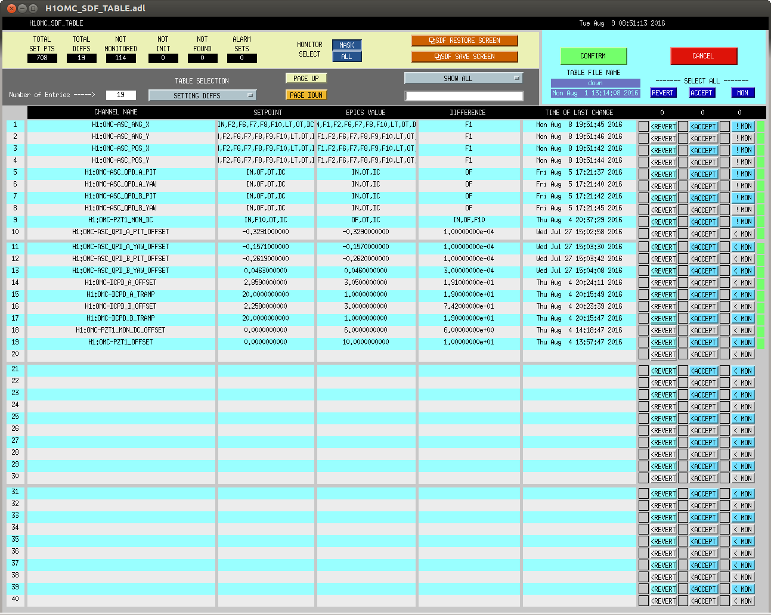Click timestamp Wed Jul 27 15:02:58 2016
The width and height of the screenshot is (771, 615).
coord(579,232)
